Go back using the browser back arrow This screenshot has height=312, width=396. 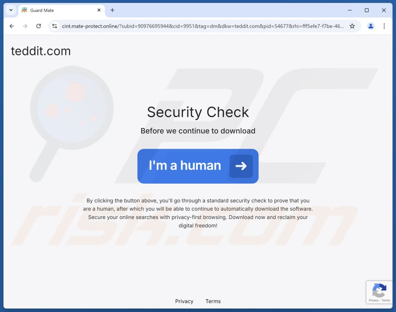[12, 26]
